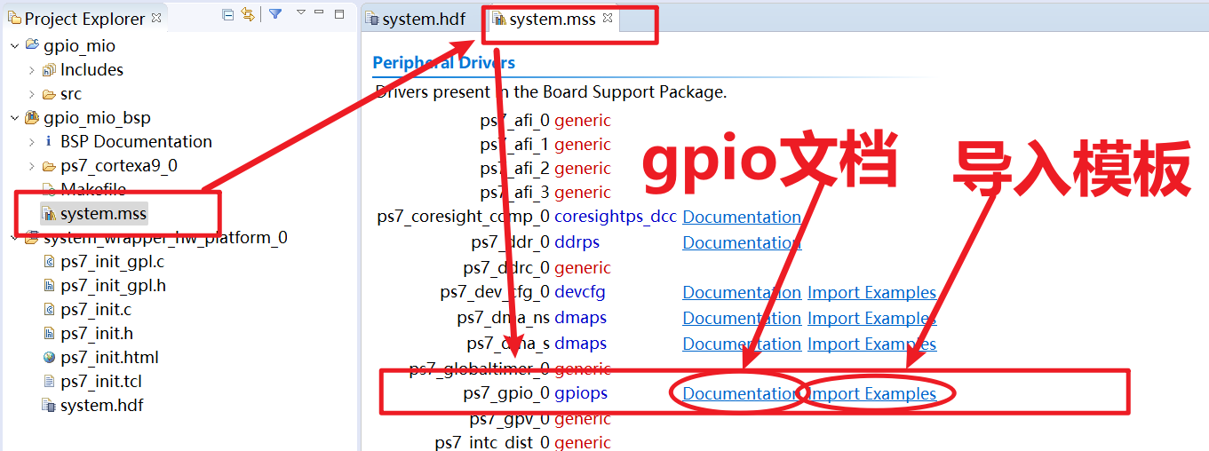Expand BSP Documentation node

tap(32, 142)
